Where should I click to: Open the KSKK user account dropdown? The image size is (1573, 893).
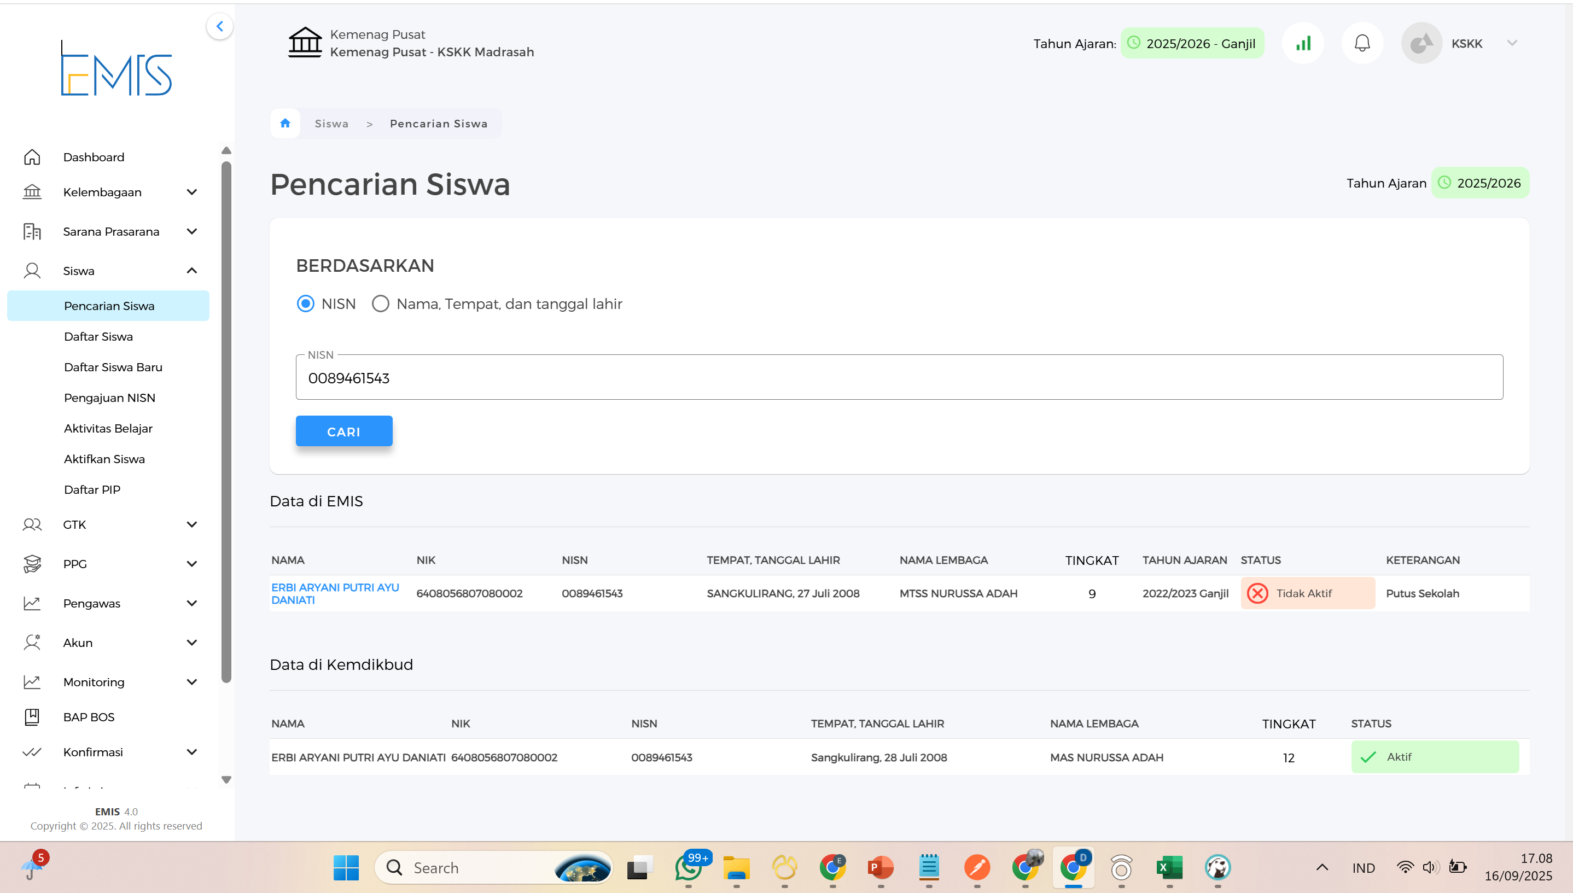point(1512,44)
